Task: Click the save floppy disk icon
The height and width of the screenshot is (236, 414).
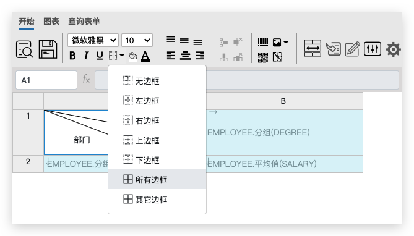Action: pyautogui.click(x=48, y=49)
